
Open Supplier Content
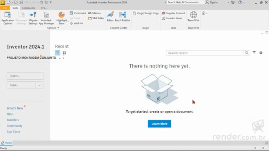point(173,13)
